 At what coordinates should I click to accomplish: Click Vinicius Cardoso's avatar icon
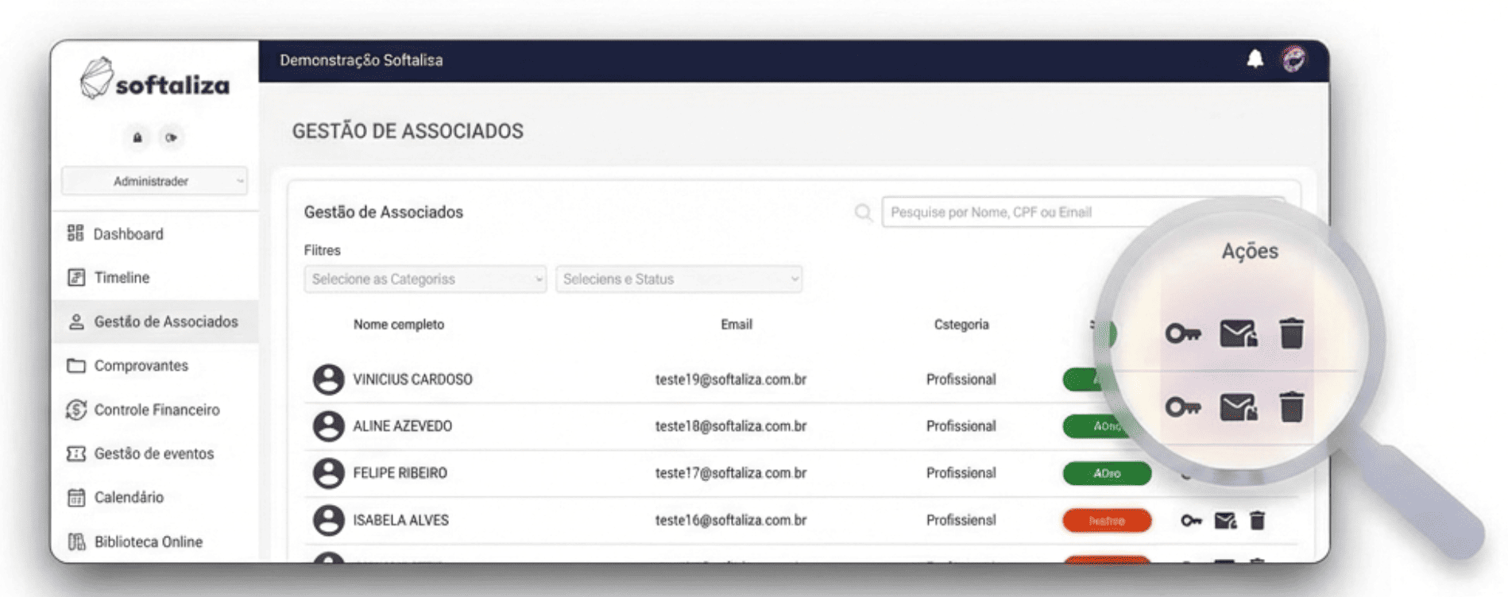click(x=328, y=379)
